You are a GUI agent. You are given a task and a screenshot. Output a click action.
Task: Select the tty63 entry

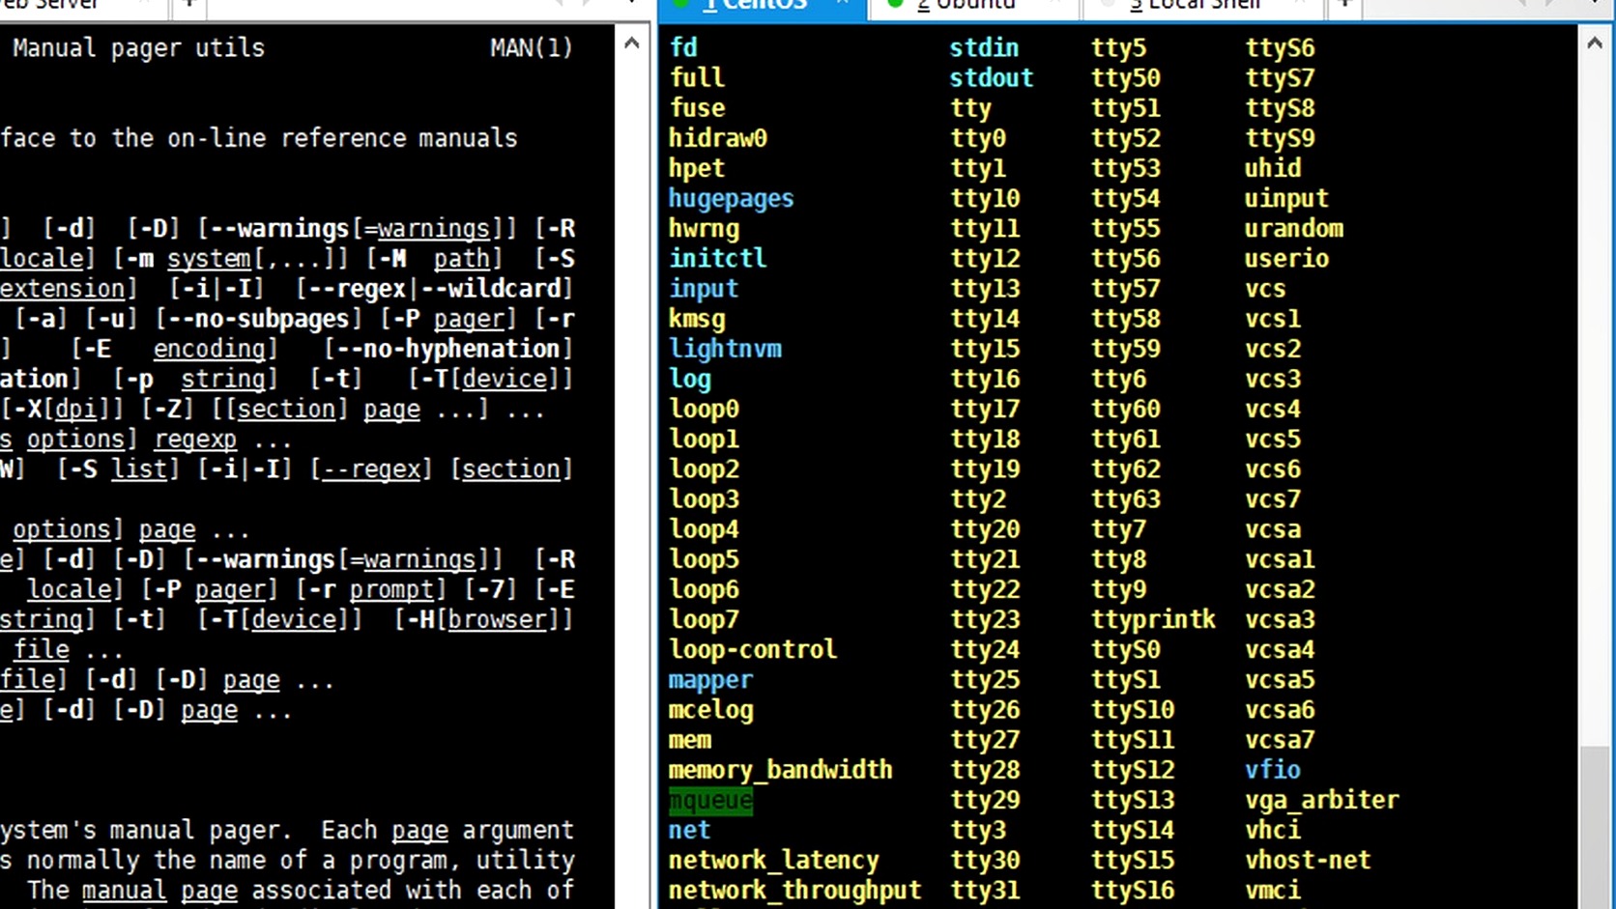point(1125,500)
